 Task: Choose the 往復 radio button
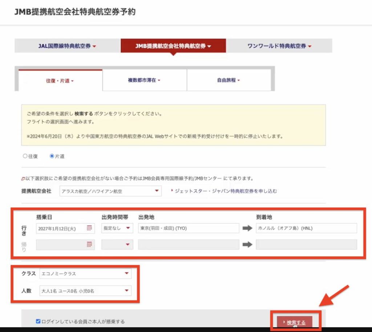(25, 156)
